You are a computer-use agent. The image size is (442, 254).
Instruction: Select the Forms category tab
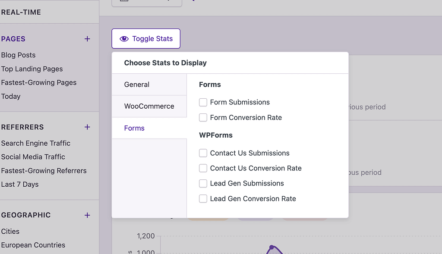pyautogui.click(x=134, y=128)
